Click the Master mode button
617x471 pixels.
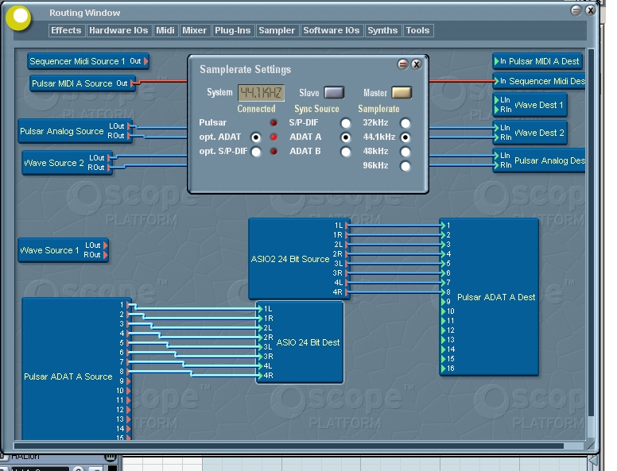click(402, 93)
